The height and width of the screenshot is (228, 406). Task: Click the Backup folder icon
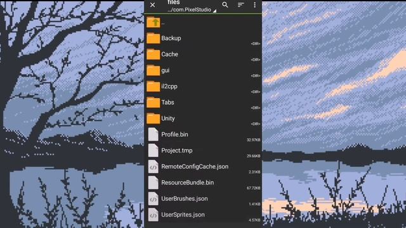coord(153,38)
